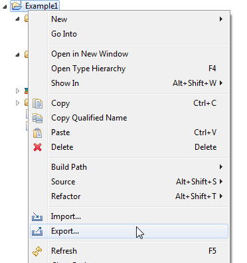
Task: Click the Export tray icon
Action: pyautogui.click(x=37, y=231)
